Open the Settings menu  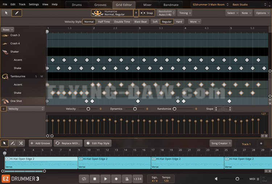[x=34, y=4]
